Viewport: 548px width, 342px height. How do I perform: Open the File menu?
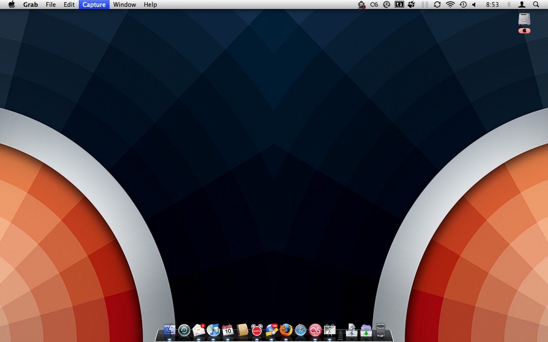51,5
